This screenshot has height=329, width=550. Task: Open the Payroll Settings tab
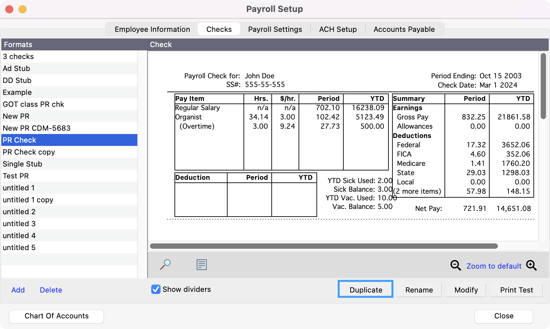pos(275,29)
